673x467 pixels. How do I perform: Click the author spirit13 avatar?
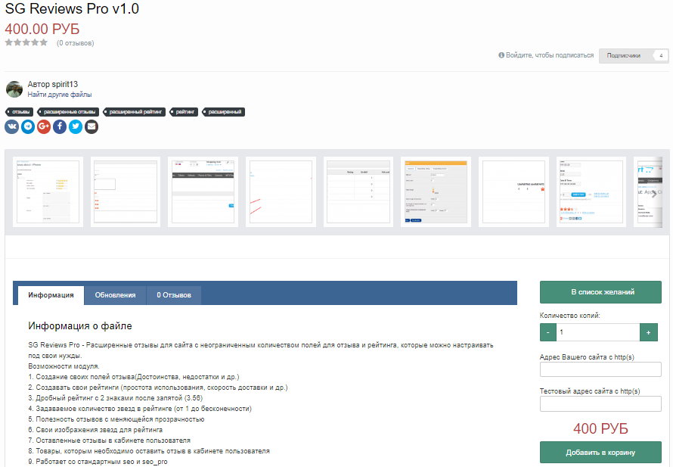[14, 89]
